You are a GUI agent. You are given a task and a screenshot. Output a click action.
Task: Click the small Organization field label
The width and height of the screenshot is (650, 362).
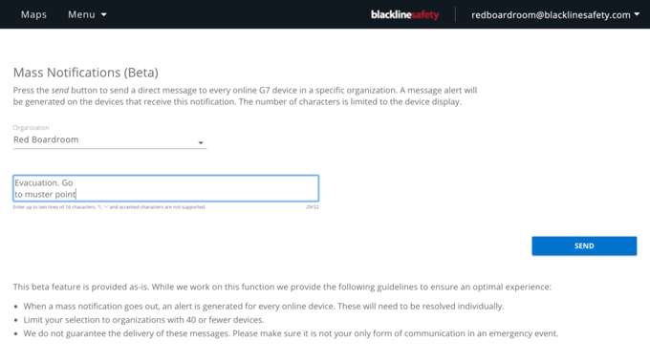coord(32,128)
